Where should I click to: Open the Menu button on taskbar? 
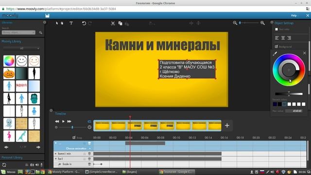click(8, 172)
